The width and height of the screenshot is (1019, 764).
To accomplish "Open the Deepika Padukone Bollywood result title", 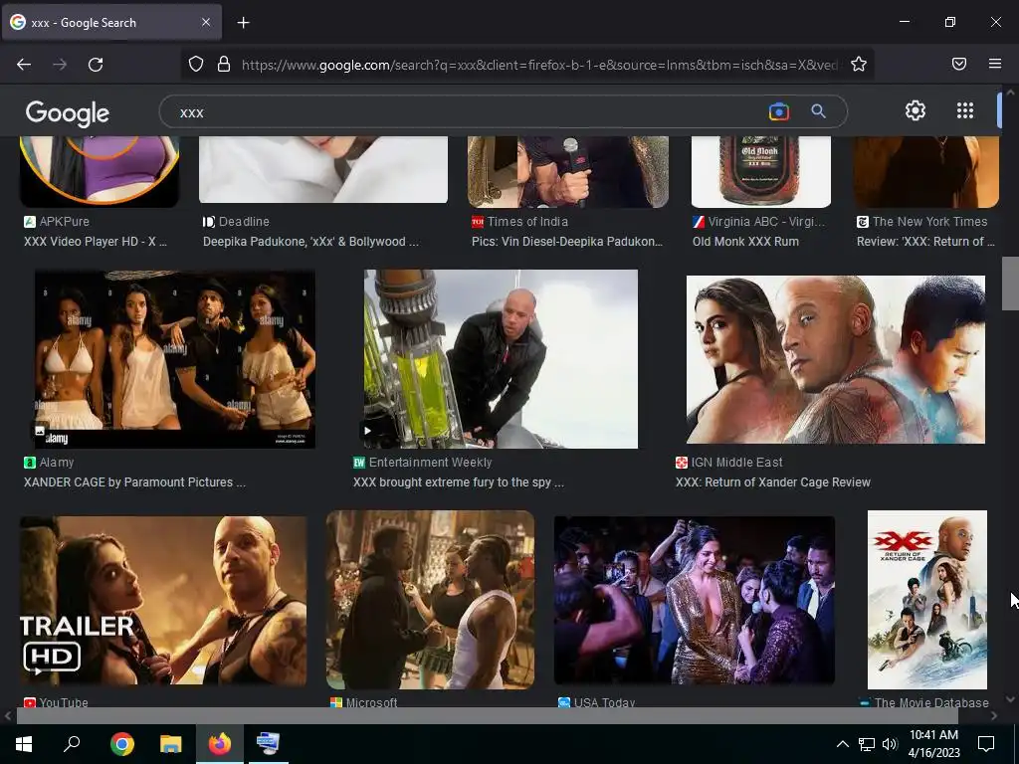I will 310,242.
